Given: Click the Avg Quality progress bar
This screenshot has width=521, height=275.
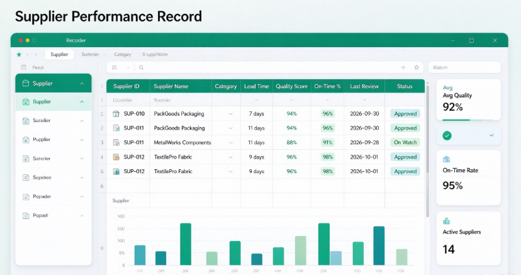Looking at the screenshot, I should [x=468, y=120].
